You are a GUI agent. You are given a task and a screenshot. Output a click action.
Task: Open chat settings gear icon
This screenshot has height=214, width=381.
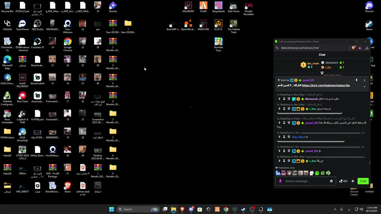point(353,181)
